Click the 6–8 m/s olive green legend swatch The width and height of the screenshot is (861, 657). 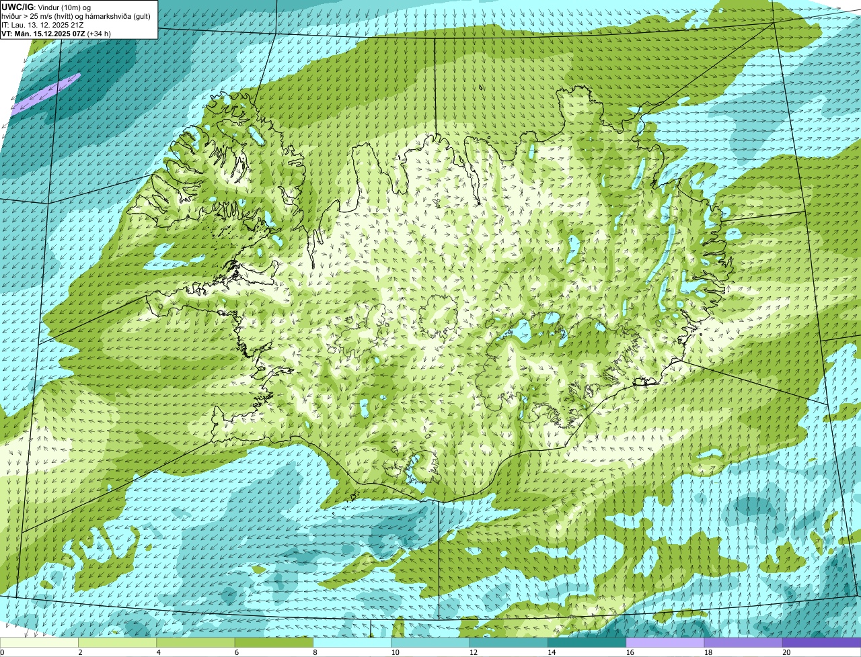pyautogui.click(x=274, y=643)
